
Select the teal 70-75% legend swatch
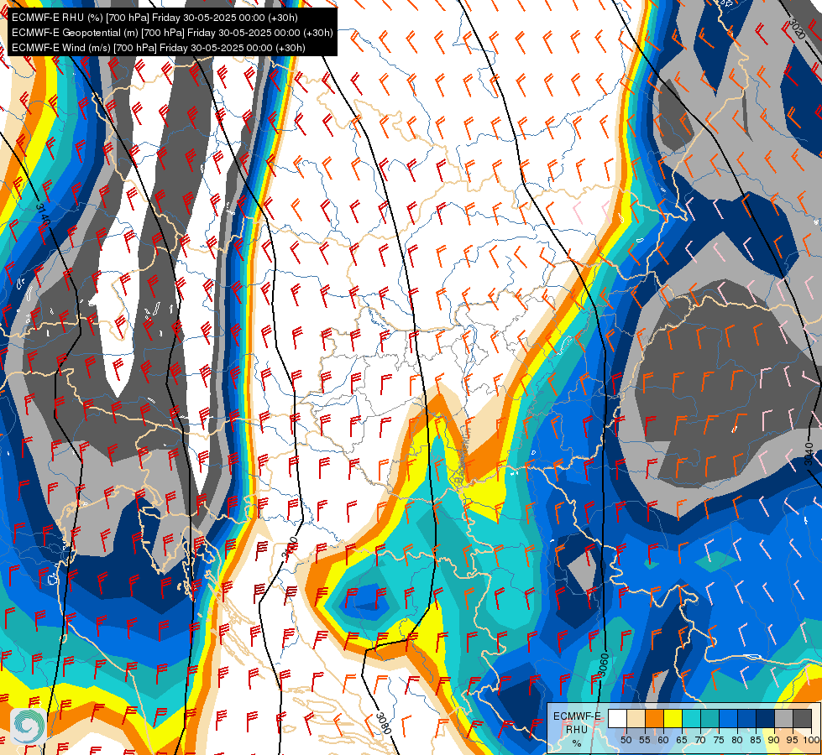pos(709,718)
